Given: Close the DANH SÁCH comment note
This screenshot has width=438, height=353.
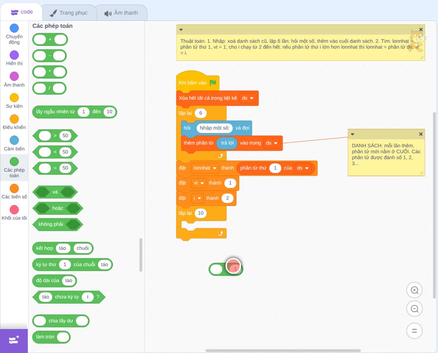Looking at the screenshot, I should tap(420, 134).
